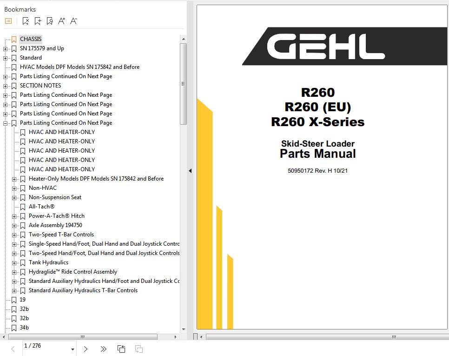Click document horizontal scrollbar thumb
449x356 pixels.
[327, 337]
